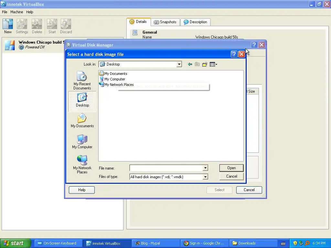331x248 pixels.
Task: Click the General section icon in Details
Action: [x=135, y=33]
